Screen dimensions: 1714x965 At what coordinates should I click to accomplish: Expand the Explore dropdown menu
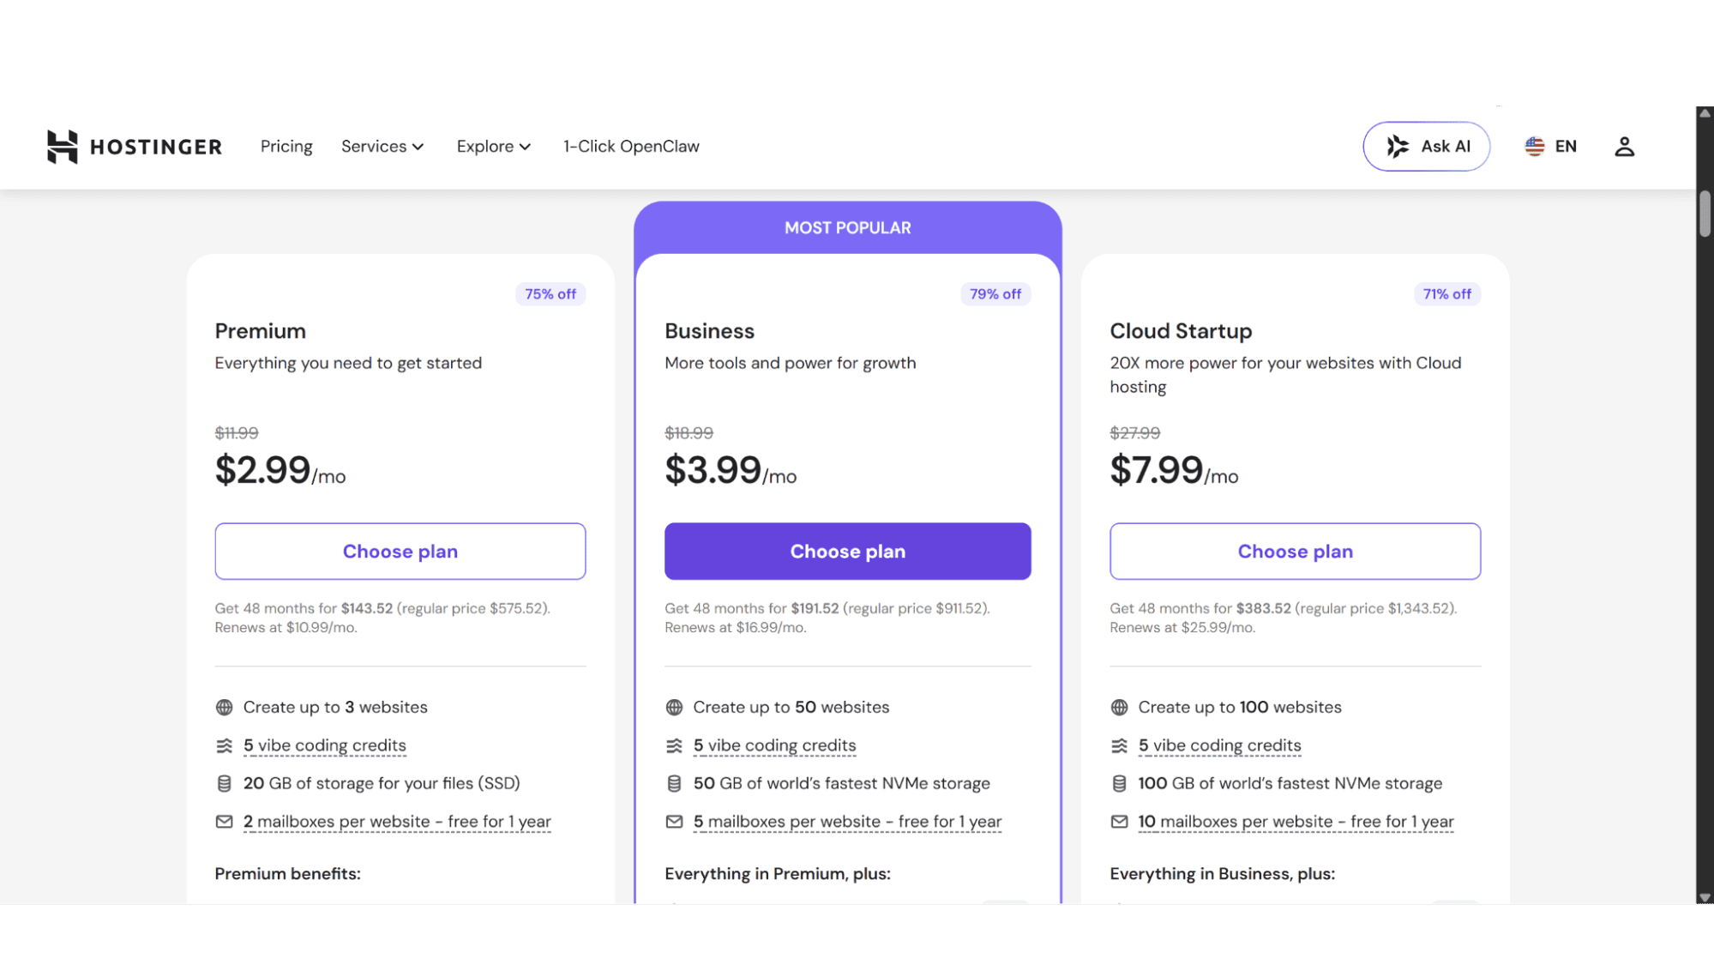tap(494, 147)
